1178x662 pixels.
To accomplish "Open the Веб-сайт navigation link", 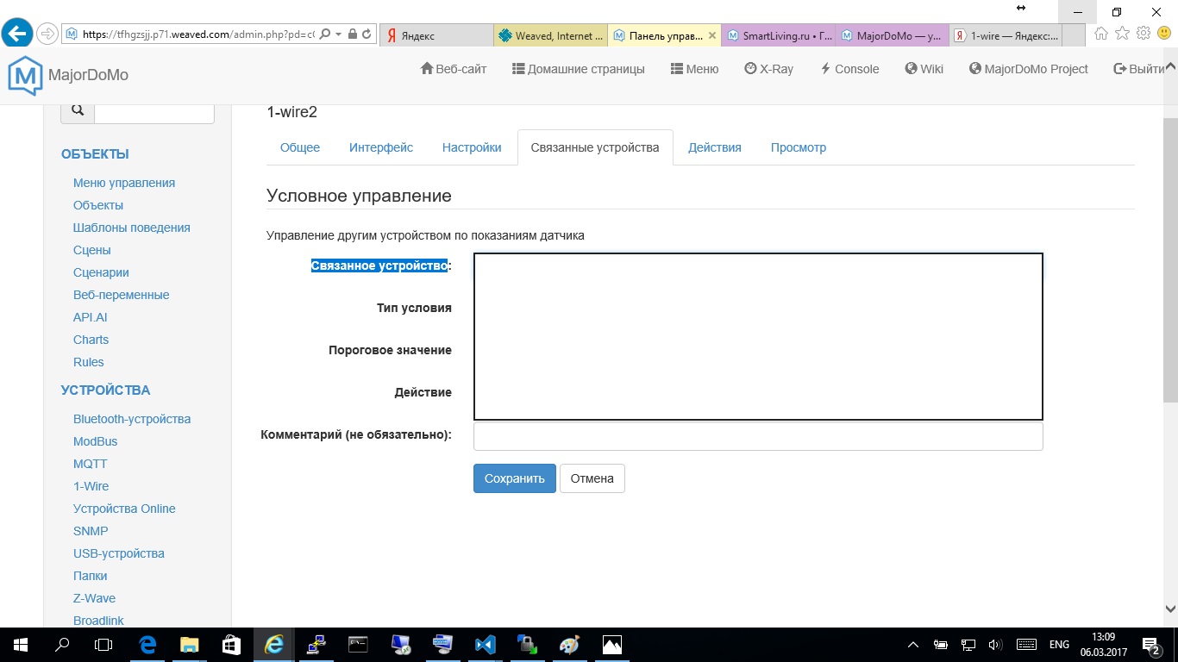I will coord(454,69).
